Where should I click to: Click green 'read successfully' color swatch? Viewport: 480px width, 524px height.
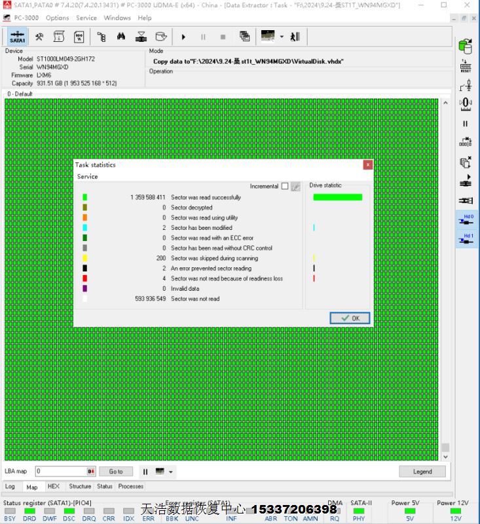[85, 197]
